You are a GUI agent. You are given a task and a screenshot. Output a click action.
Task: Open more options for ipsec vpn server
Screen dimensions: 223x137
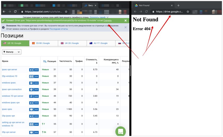(x=36, y=70)
